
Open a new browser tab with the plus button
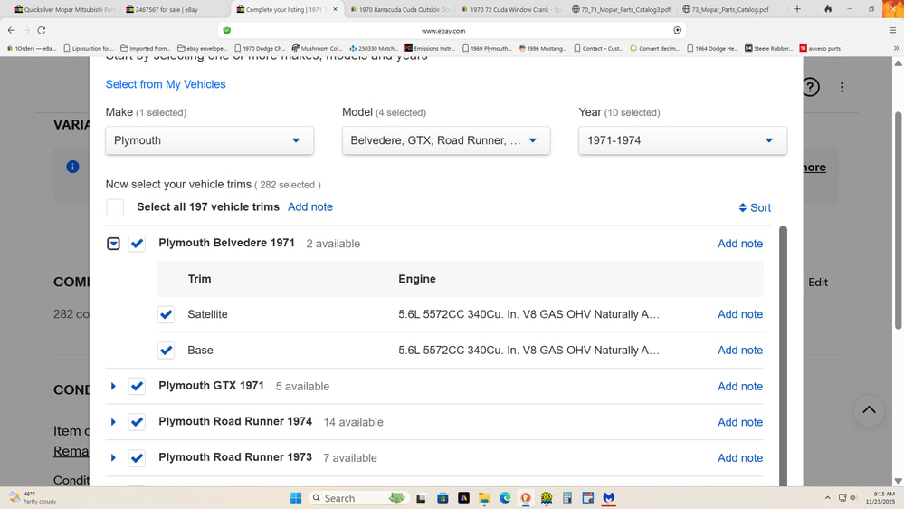797,9
